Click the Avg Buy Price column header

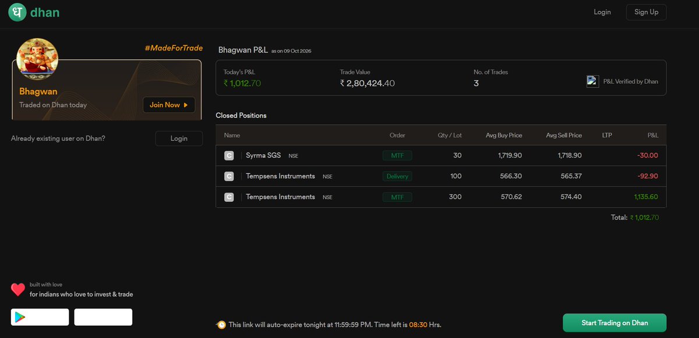[x=504, y=135]
